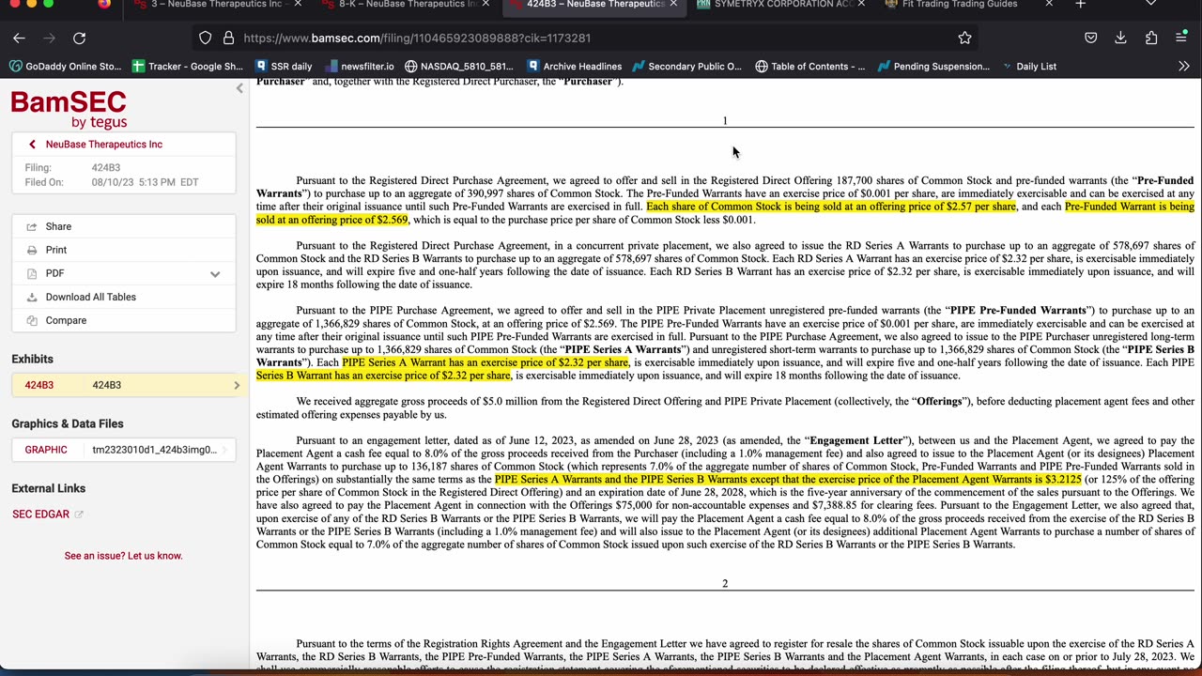This screenshot has height=676, width=1202.
Task: Switch to Fit Trading Trading Guides tab
Action: coord(967,5)
